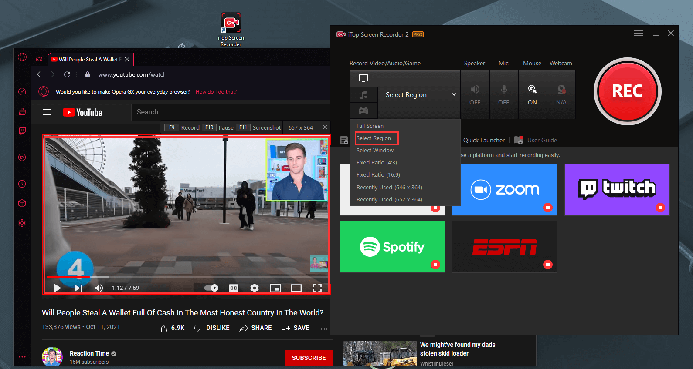Image resolution: width=693 pixels, height=369 pixels.
Task: Open the more actions ellipsis under the video
Action: coord(324,329)
